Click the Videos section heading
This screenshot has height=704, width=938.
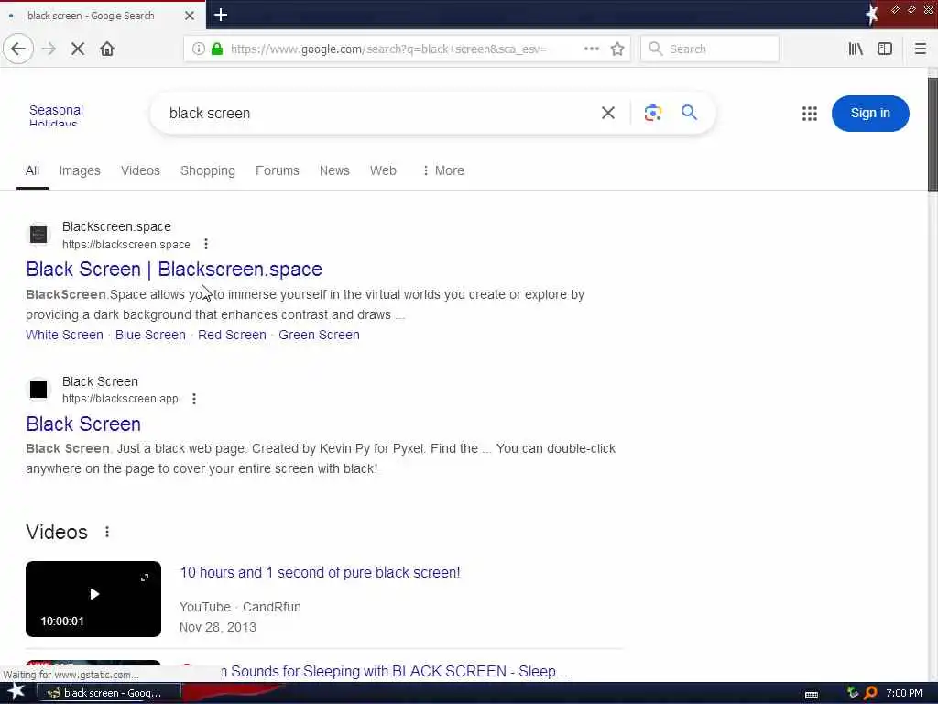click(57, 532)
